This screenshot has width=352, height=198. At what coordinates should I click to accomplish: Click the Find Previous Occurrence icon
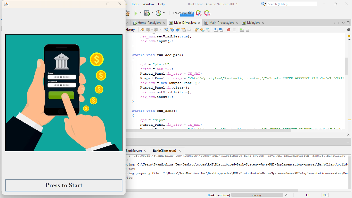tap(172, 30)
